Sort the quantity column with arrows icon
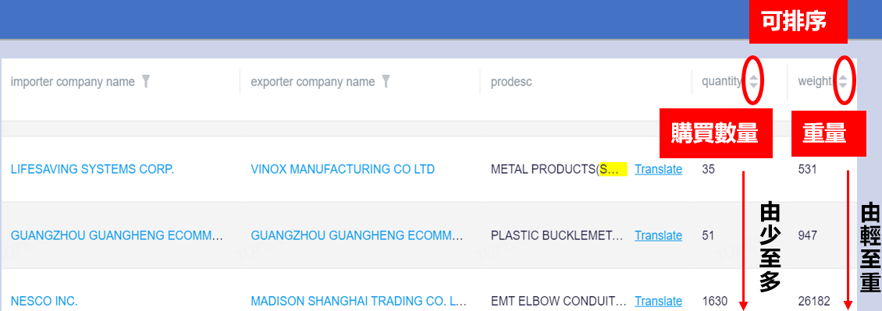 (754, 82)
